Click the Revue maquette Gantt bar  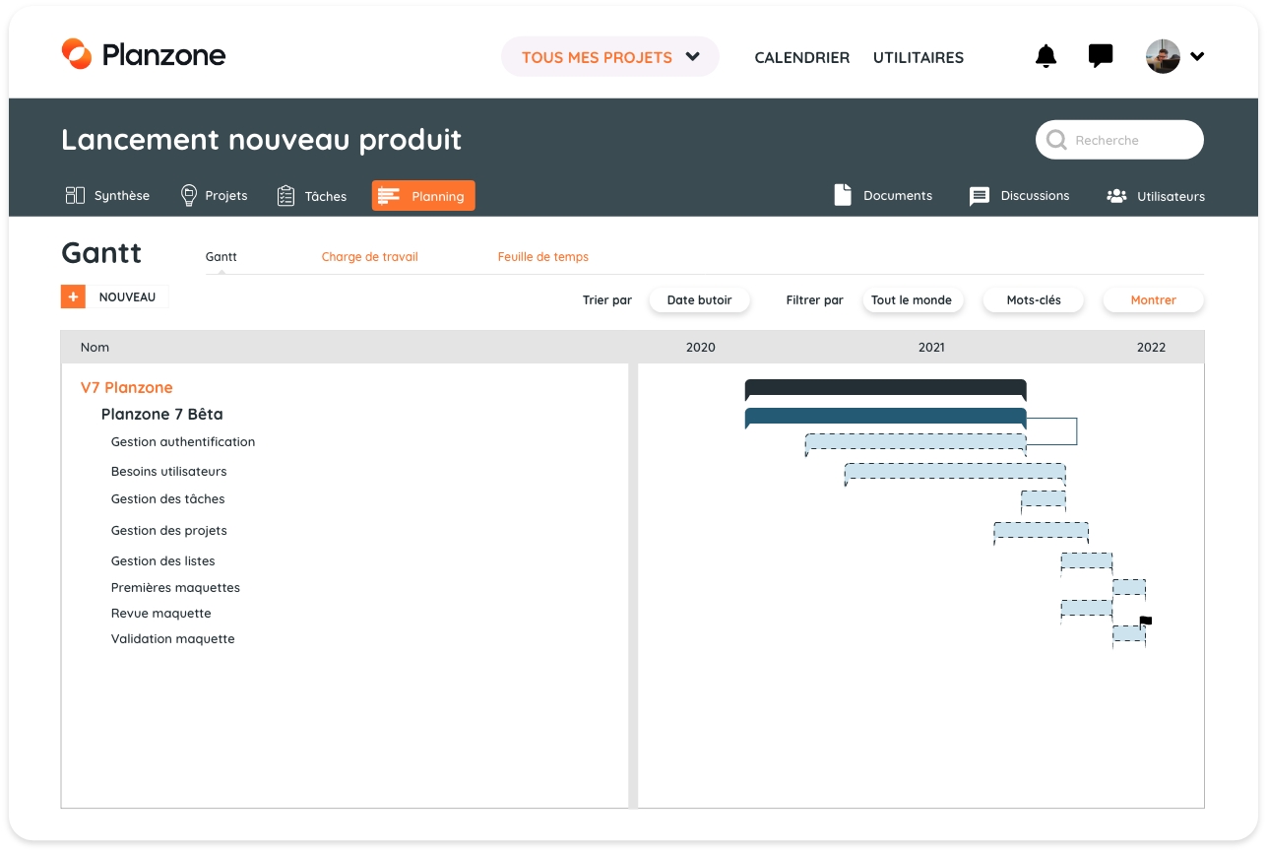point(1087,608)
